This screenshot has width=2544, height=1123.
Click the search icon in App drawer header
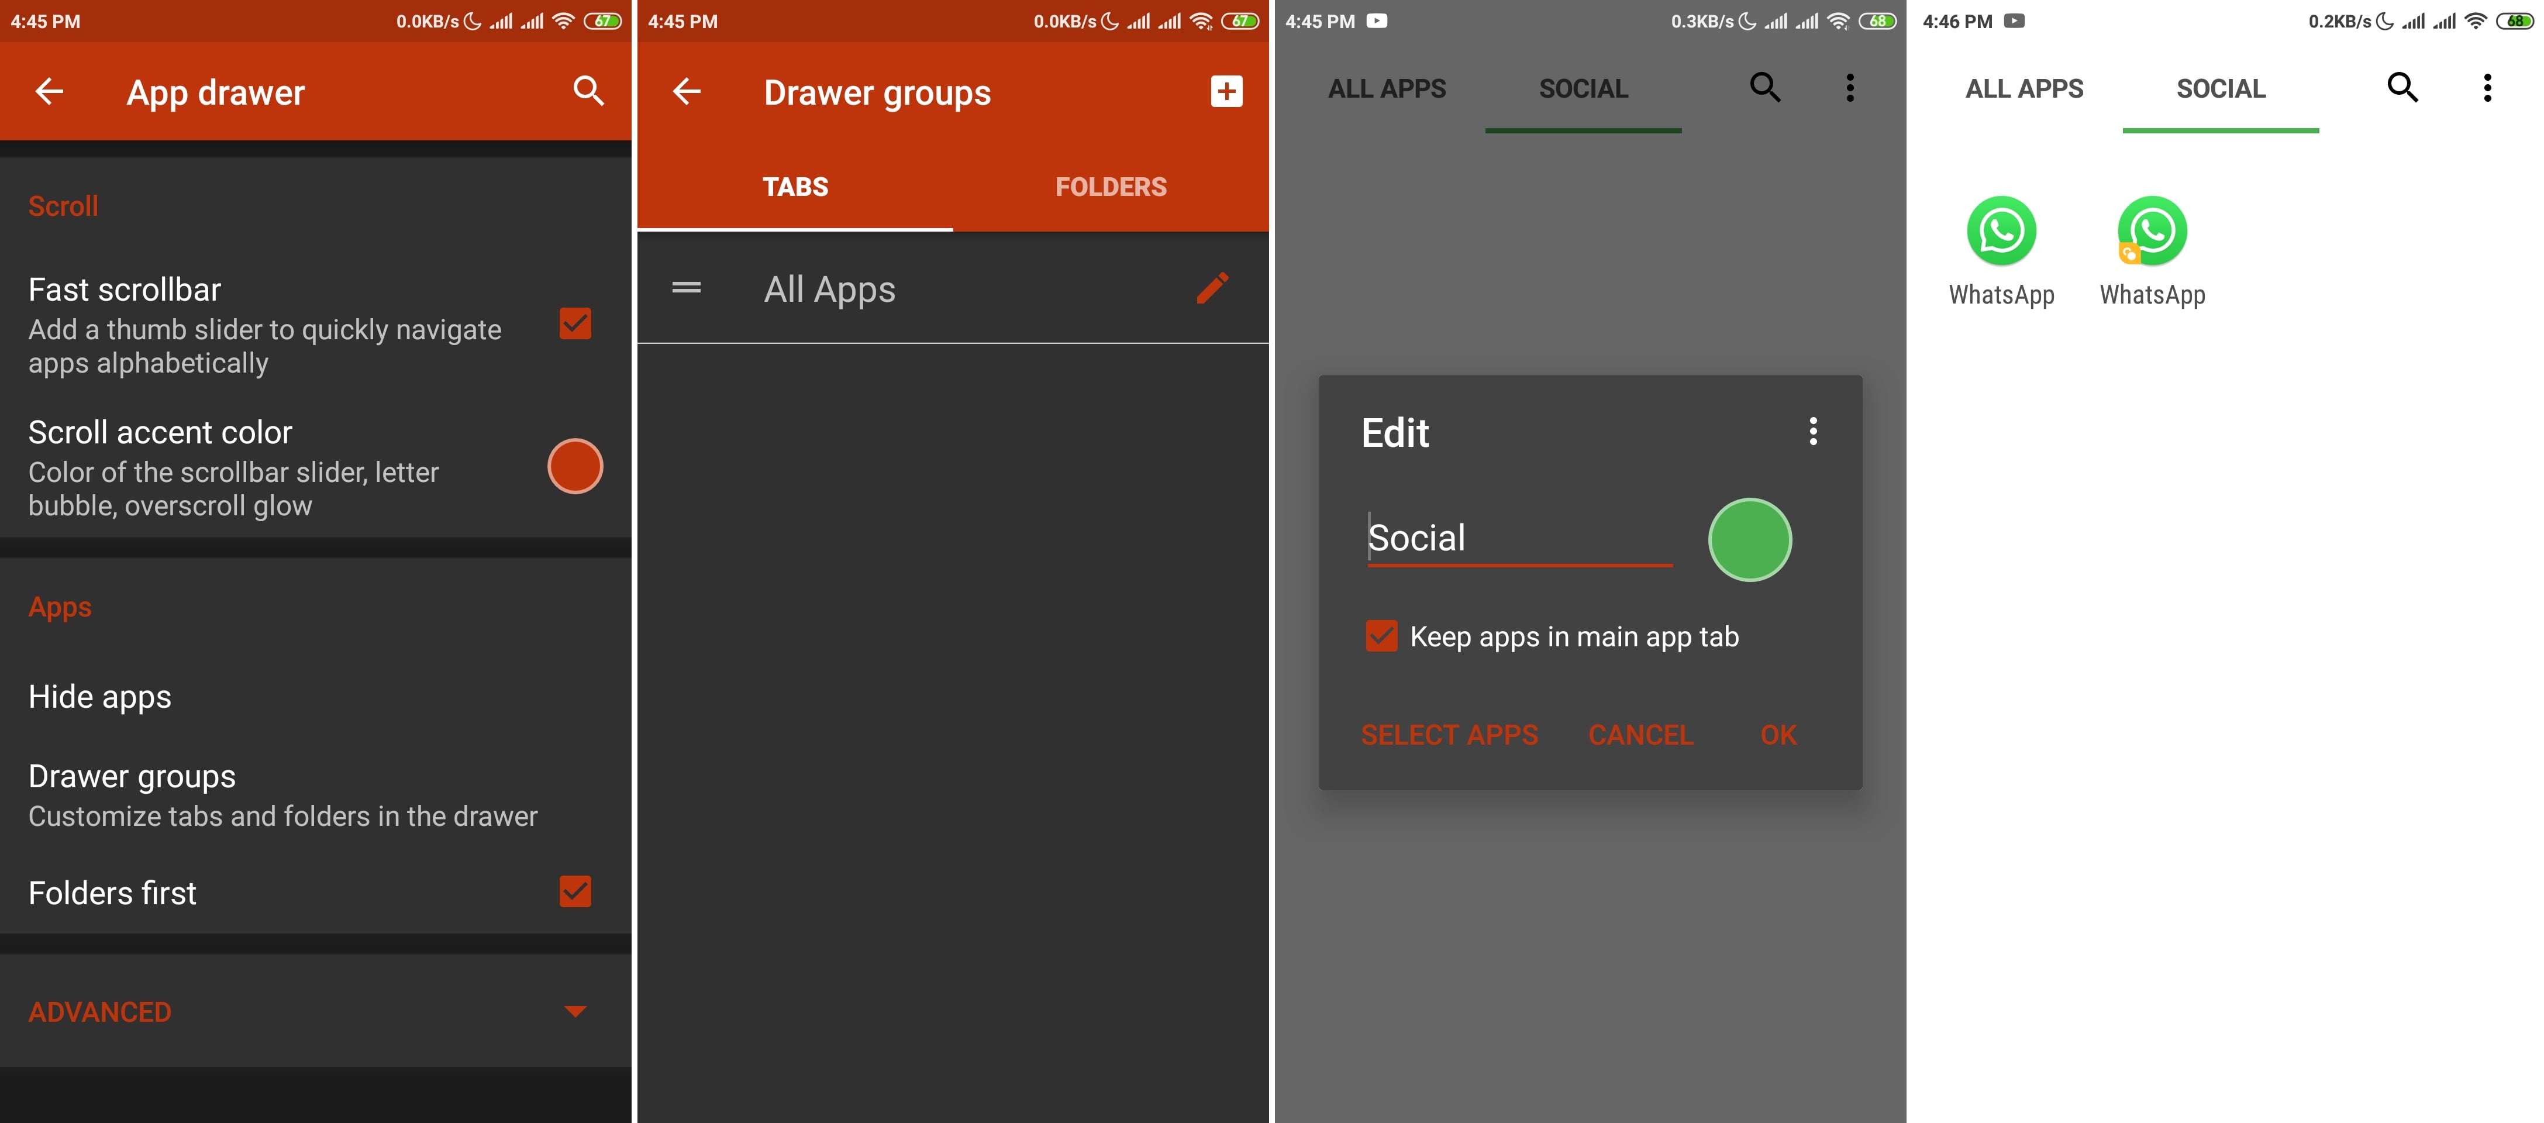click(x=588, y=91)
